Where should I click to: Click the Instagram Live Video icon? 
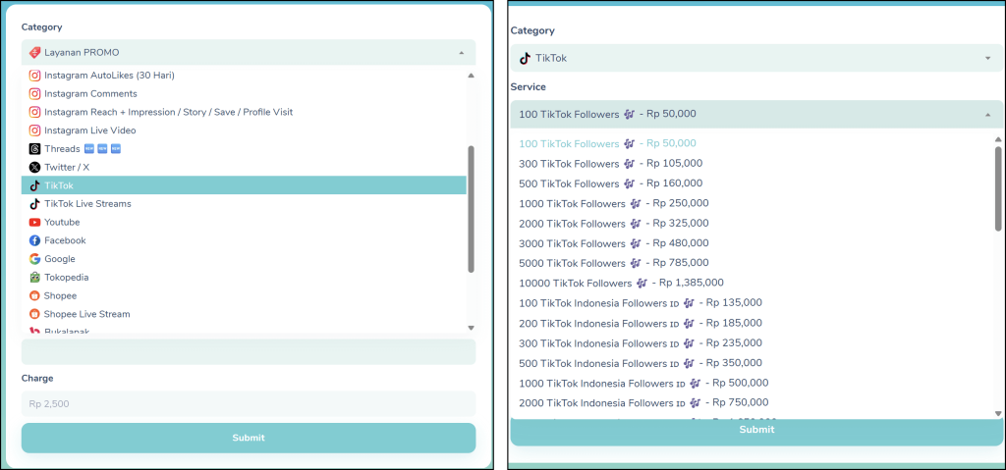(35, 131)
